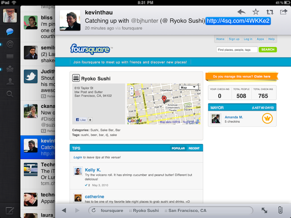Click the paperclip icon in browser bar
Screen dimensions: 291x218
[280, 210]
